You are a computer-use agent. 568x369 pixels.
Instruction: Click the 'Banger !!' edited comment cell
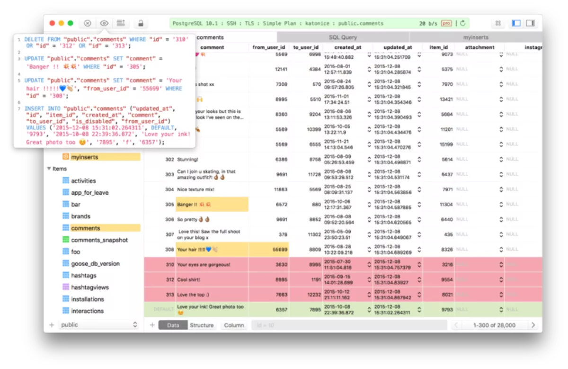pyautogui.click(x=212, y=205)
